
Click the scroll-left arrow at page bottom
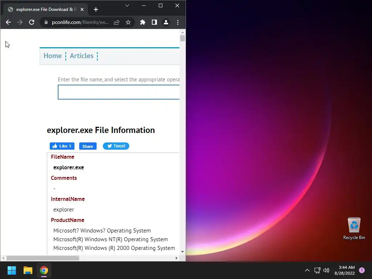pyautogui.click(x=3, y=258)
